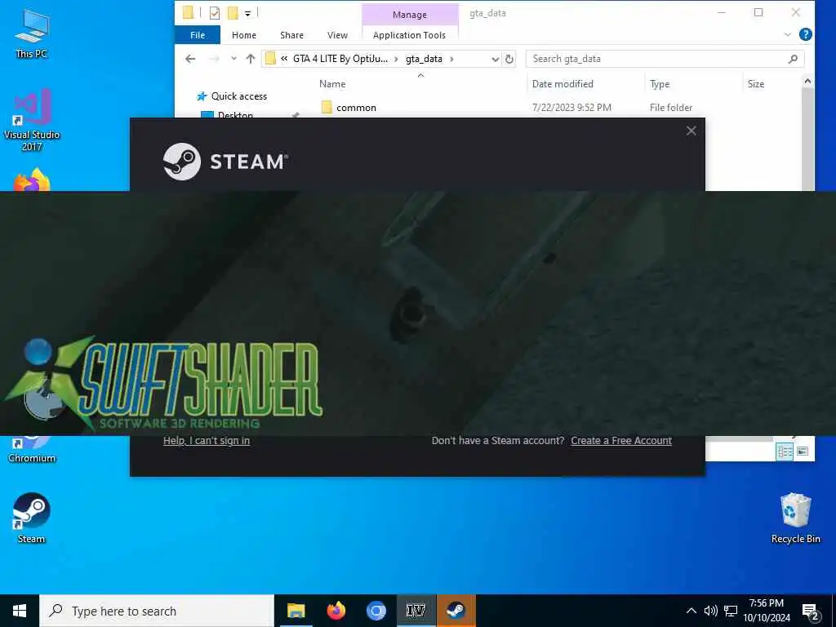
Task: Switch to Share ribbon tab
Action: click(291, 35)
